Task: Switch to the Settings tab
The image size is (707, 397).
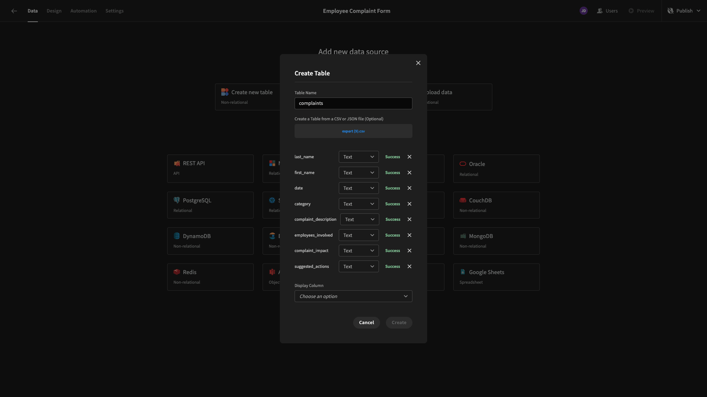Action: click(115, 11)
